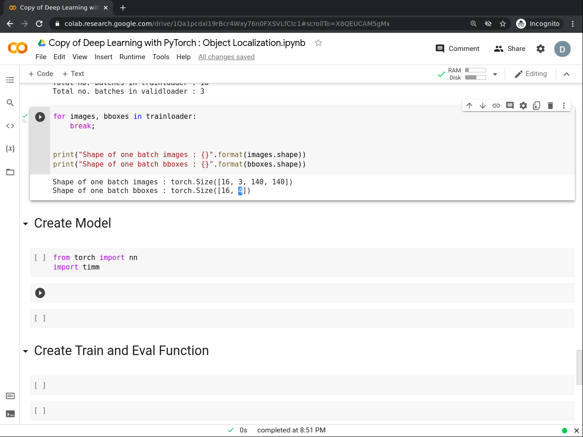
Task: Open the Files sidebar panel
Action: [x=10, y=172]
